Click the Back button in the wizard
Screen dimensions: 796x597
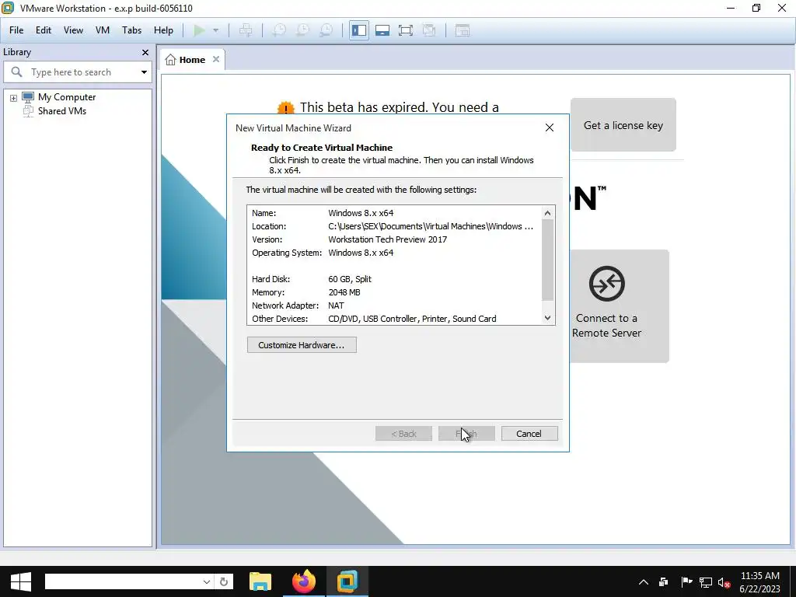[403, 434]
